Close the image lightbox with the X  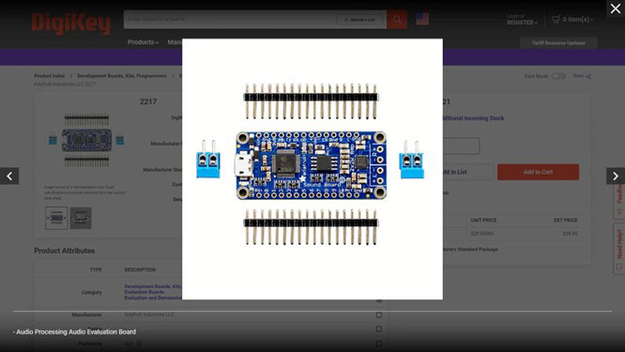616,8
